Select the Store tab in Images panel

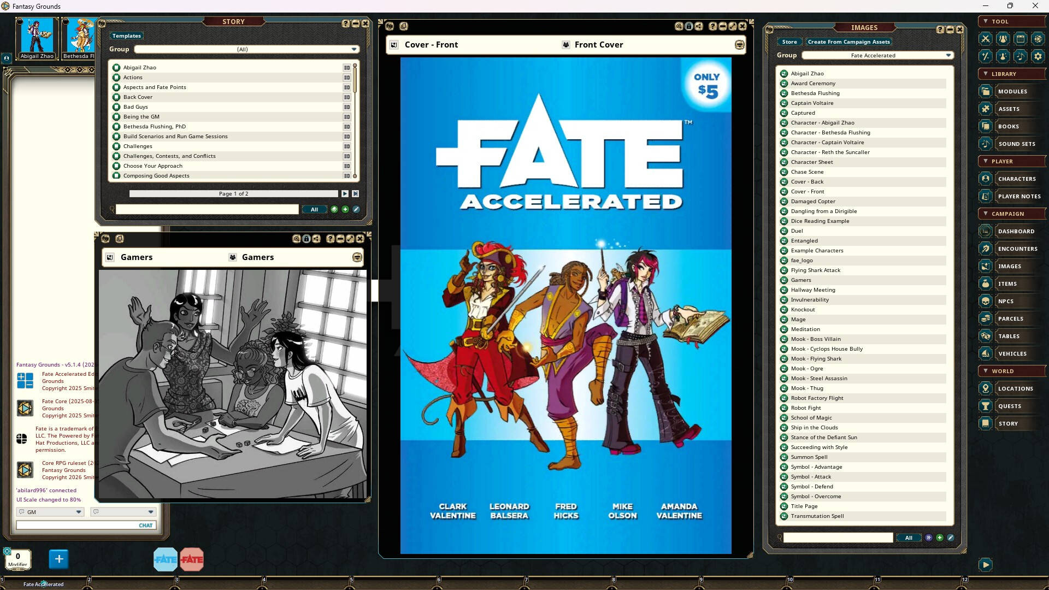[789, 42]
